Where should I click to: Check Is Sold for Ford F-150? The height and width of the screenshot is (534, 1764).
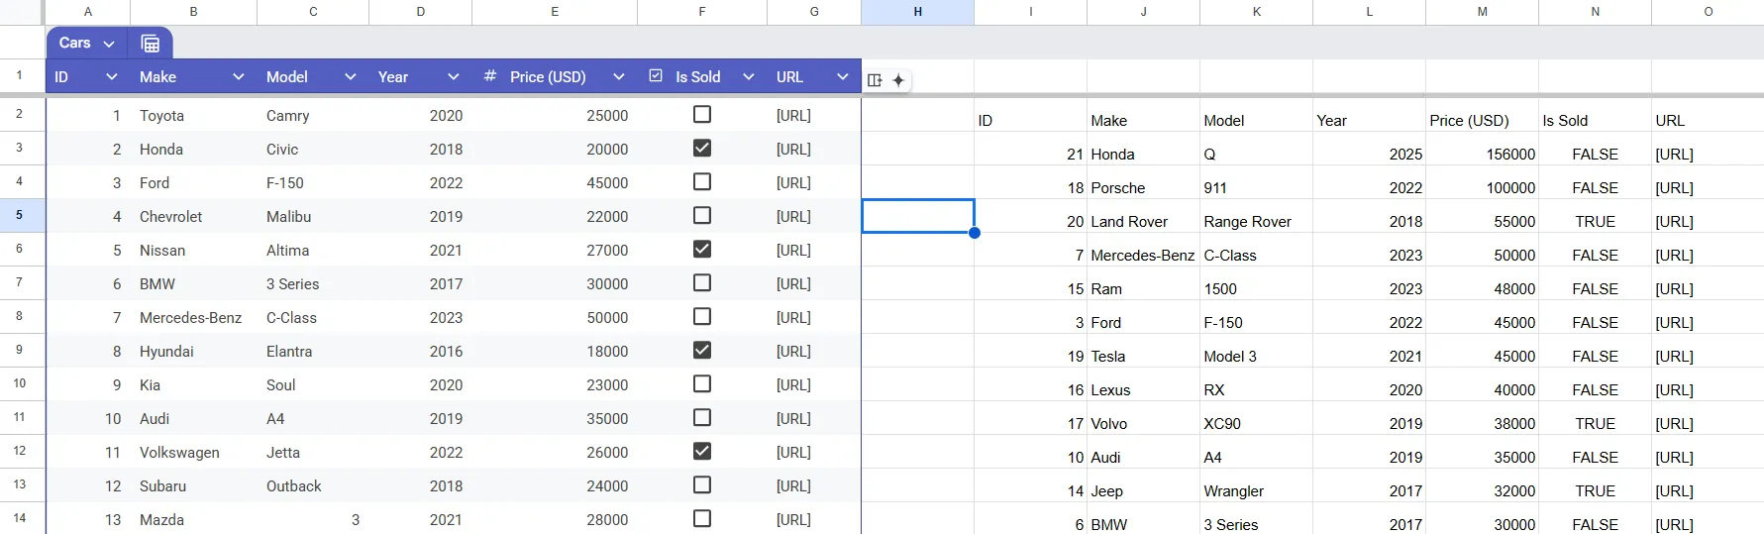pos(702,182)
